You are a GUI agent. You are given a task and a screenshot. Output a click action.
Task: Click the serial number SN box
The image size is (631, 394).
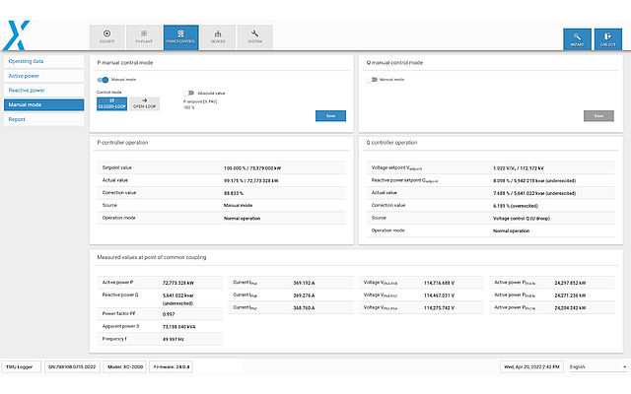pos(72,366)
